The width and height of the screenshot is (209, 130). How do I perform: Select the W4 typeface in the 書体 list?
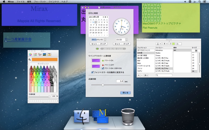(182, 50)
